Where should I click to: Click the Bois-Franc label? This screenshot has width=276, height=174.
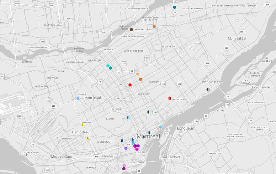52,78
